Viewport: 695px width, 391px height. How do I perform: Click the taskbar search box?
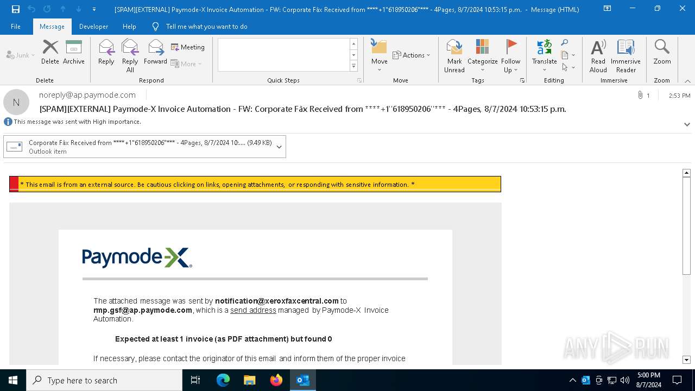[104, 380]
